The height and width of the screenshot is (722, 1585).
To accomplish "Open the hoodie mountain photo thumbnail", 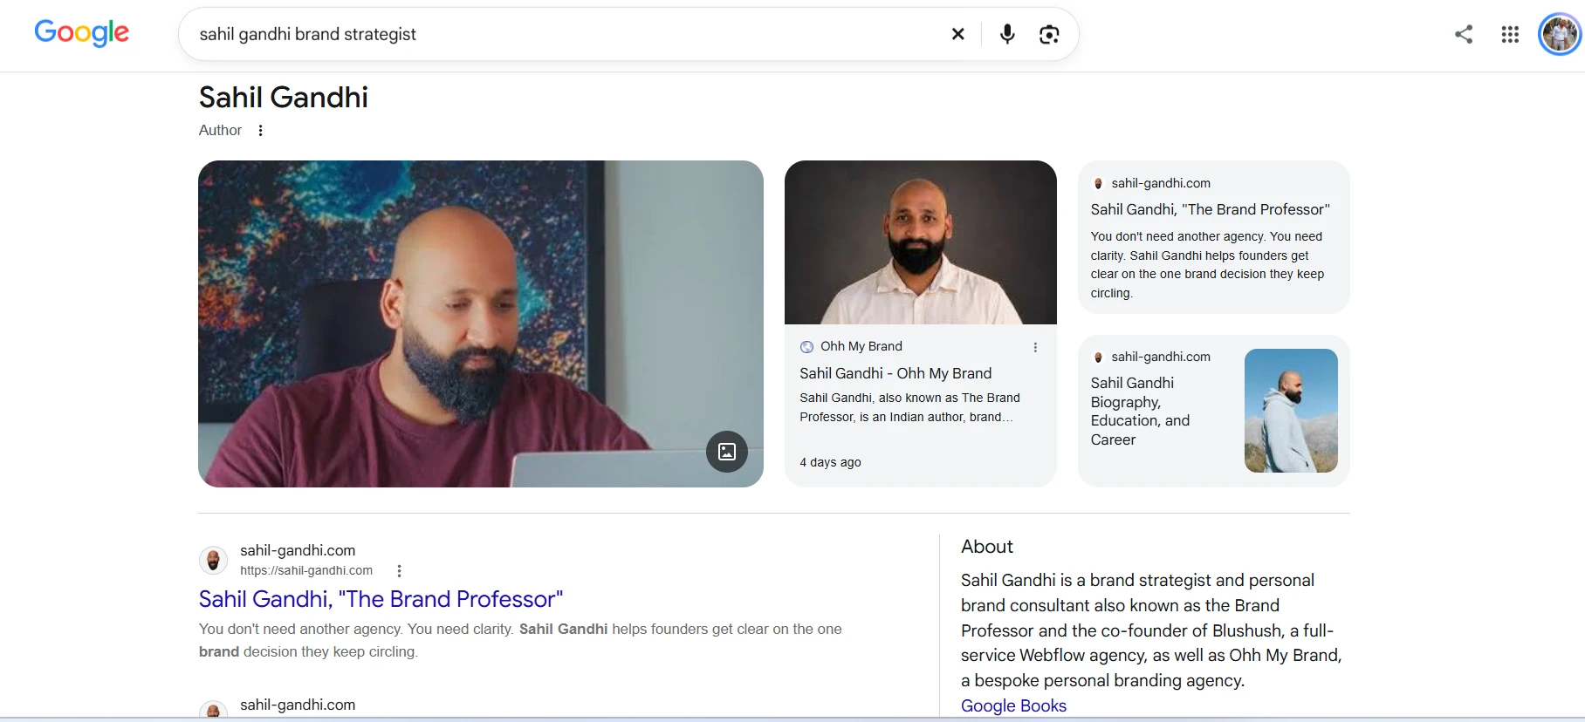I will [x=1291, y=411].
